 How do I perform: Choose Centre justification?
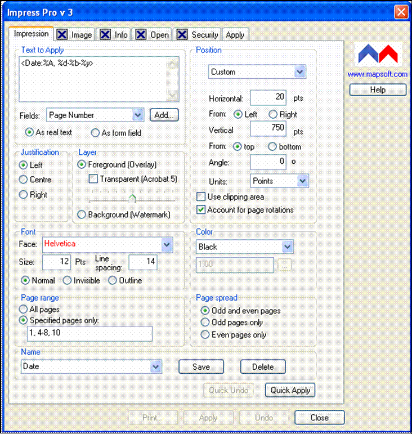[x=24, y=180]
